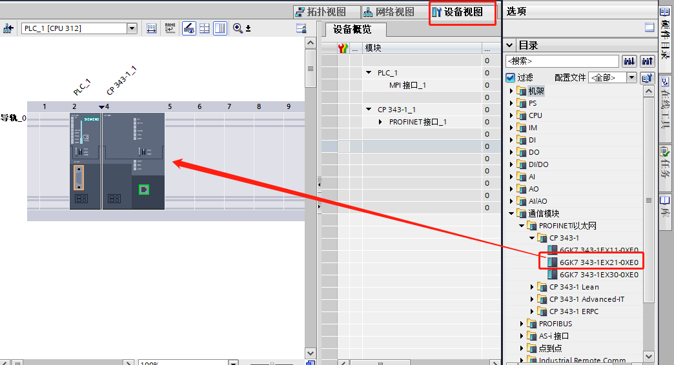Select the CP 343-1 module on the rail

[133, 161]
